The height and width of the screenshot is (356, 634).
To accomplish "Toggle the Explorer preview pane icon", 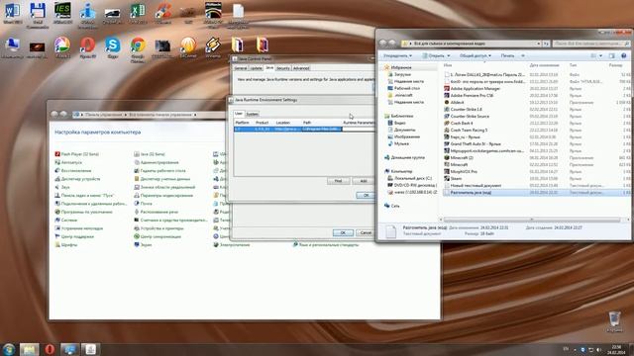I will pyautogui.click(x=612, y=55).
